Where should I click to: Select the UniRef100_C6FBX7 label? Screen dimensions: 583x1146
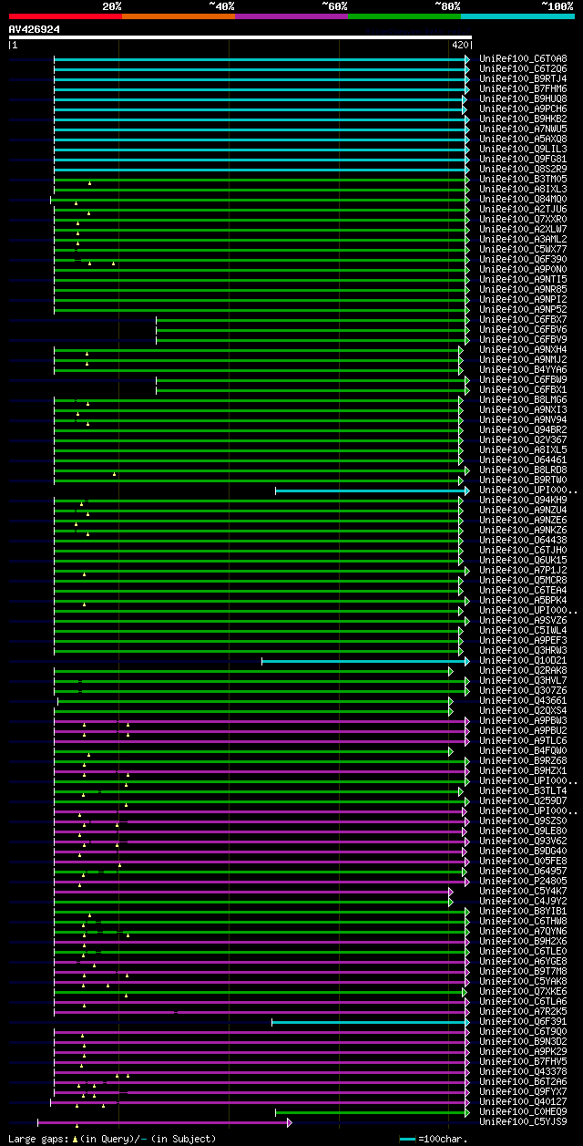pyautogui.click(x=523, y=319)
